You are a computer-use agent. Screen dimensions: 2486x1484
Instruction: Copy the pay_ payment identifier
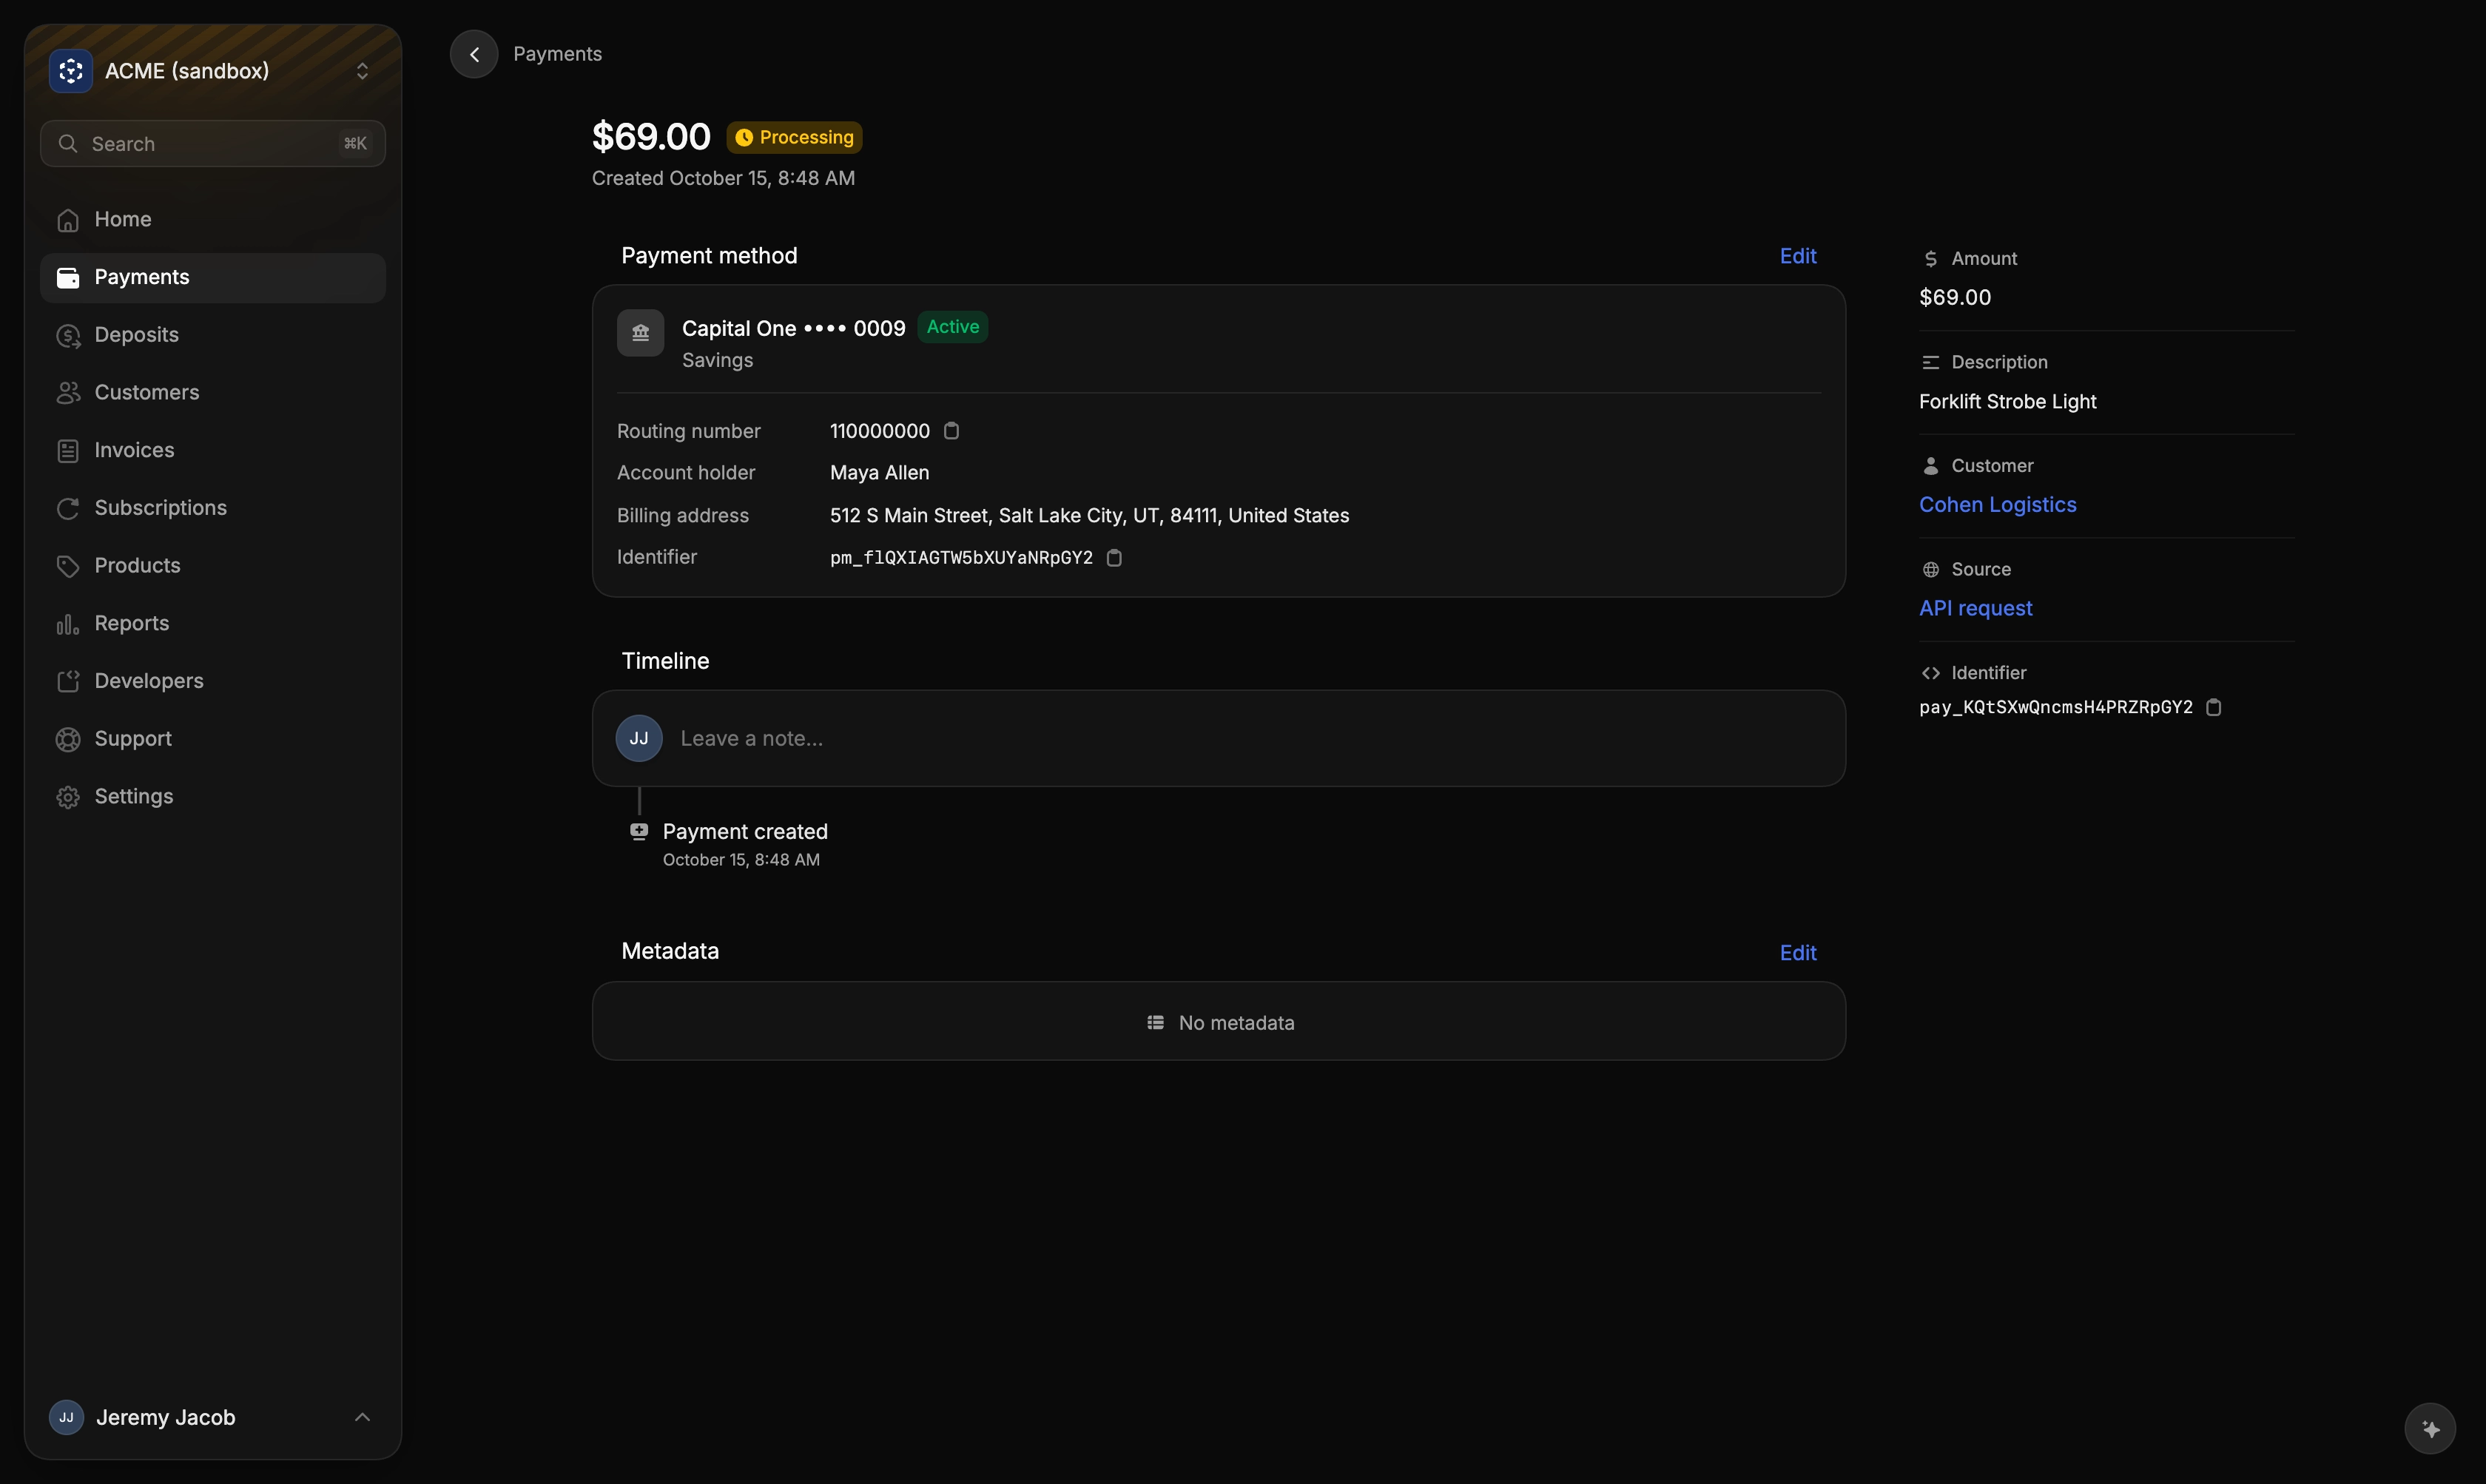[2214, 707]
